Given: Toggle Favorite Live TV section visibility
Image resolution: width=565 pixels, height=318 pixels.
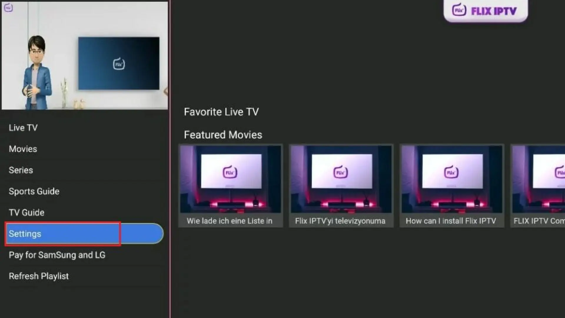Looking at the screenshot, I should click(222, 112).
